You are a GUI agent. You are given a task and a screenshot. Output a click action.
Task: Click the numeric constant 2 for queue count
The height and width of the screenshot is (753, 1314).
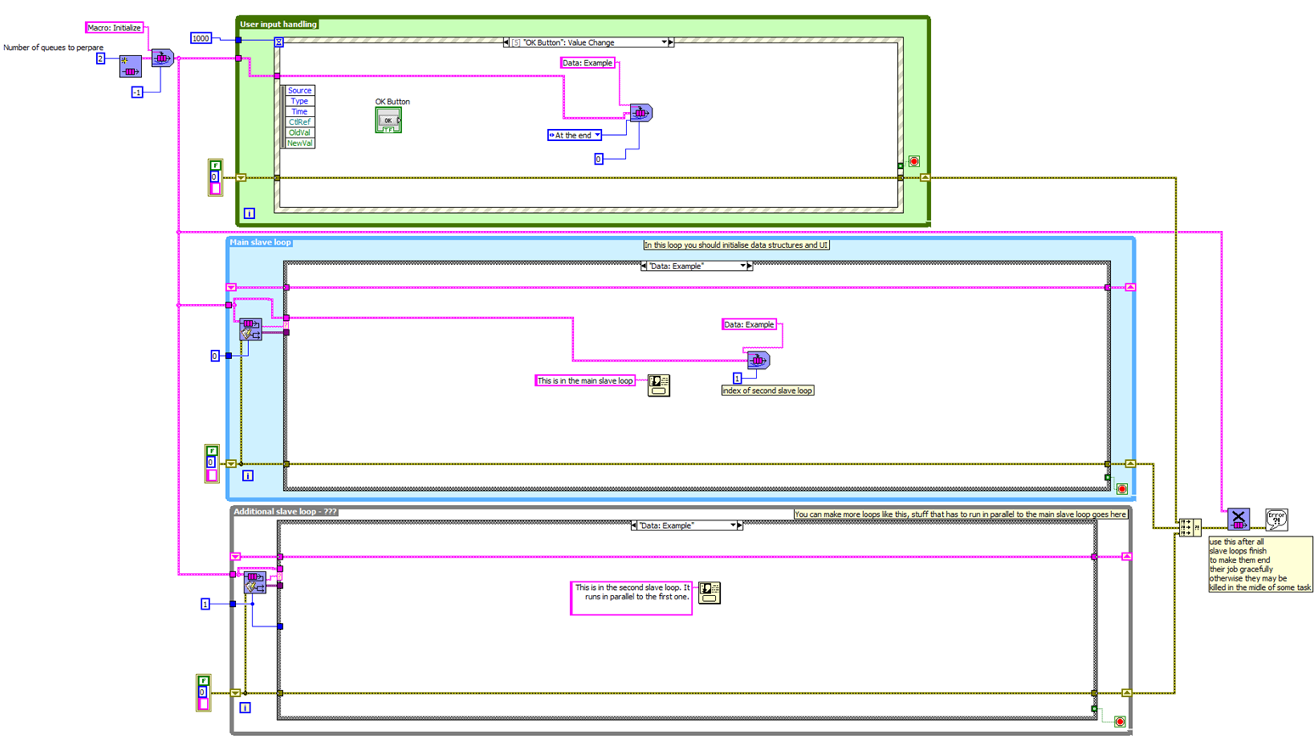pyautogui.click(x=100, y=59)
